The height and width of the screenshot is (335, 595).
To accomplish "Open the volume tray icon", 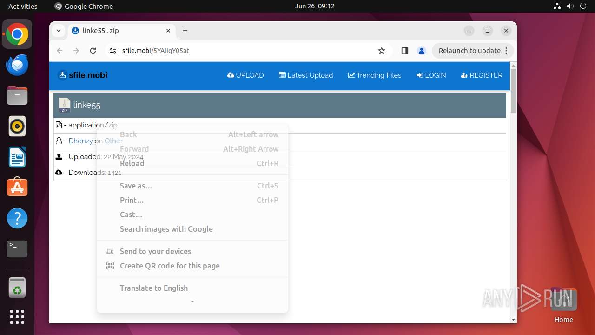I will (x=570, y=6).
